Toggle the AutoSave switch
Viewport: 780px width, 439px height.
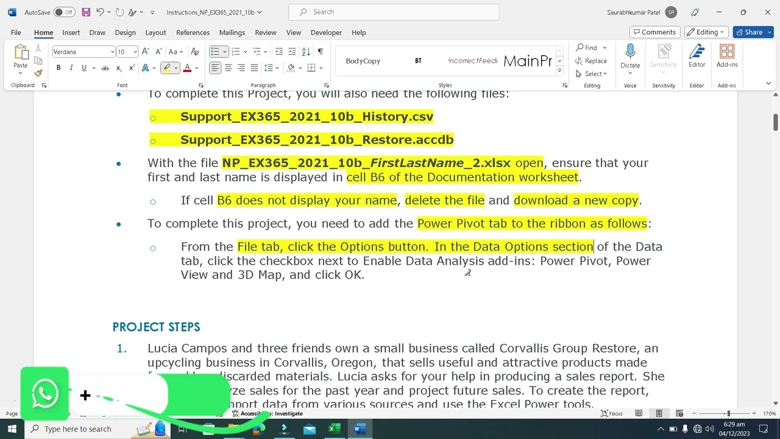[x=65, y=12]
